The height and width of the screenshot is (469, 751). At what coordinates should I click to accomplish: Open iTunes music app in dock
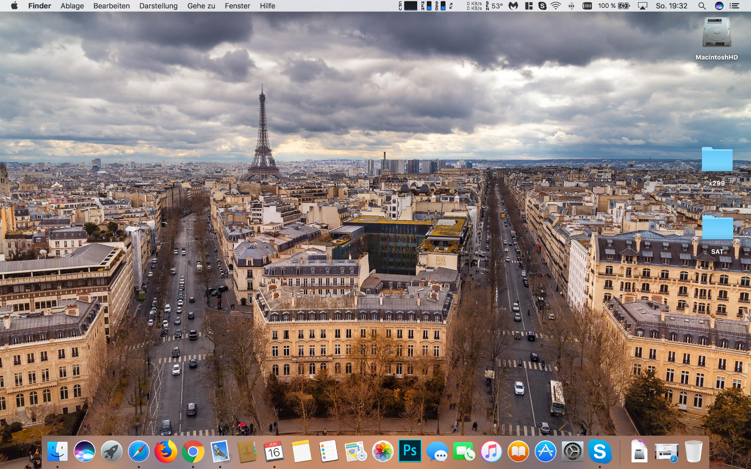click(x=491, y=452)
